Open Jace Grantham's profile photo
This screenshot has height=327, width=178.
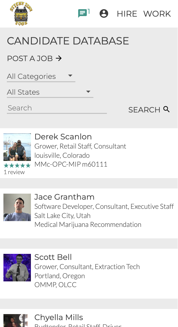coord(17,207)
